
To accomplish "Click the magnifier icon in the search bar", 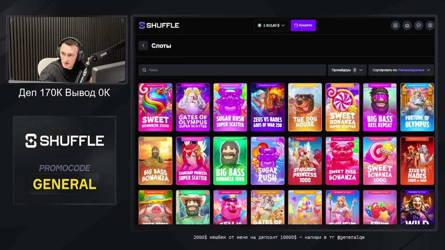I will (144, 70).
